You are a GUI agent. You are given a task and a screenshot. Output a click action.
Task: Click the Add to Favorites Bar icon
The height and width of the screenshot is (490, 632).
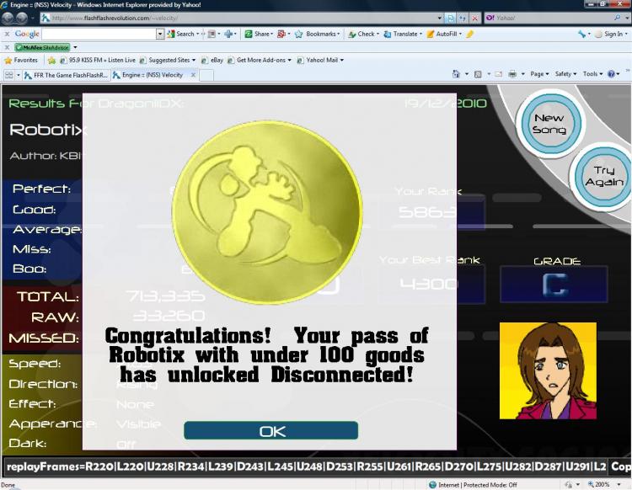coord(51,61)
